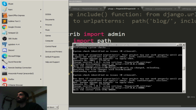Viewport: 196px width, 110px height.
Task: Open Help and Support
Action: point(52,62)
